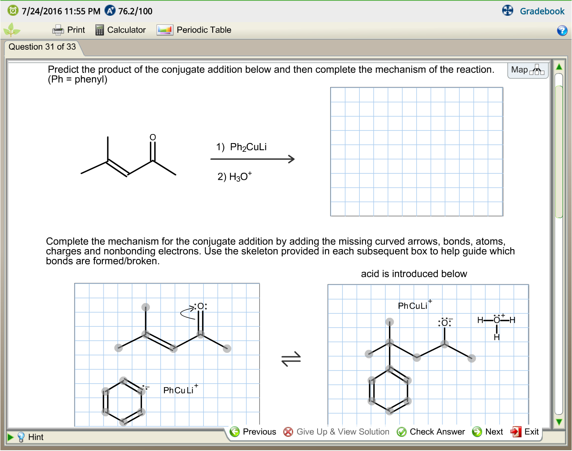Screen dimensions: 572x451
Task: Open the Map overview
Action: (x=528, y=70)
